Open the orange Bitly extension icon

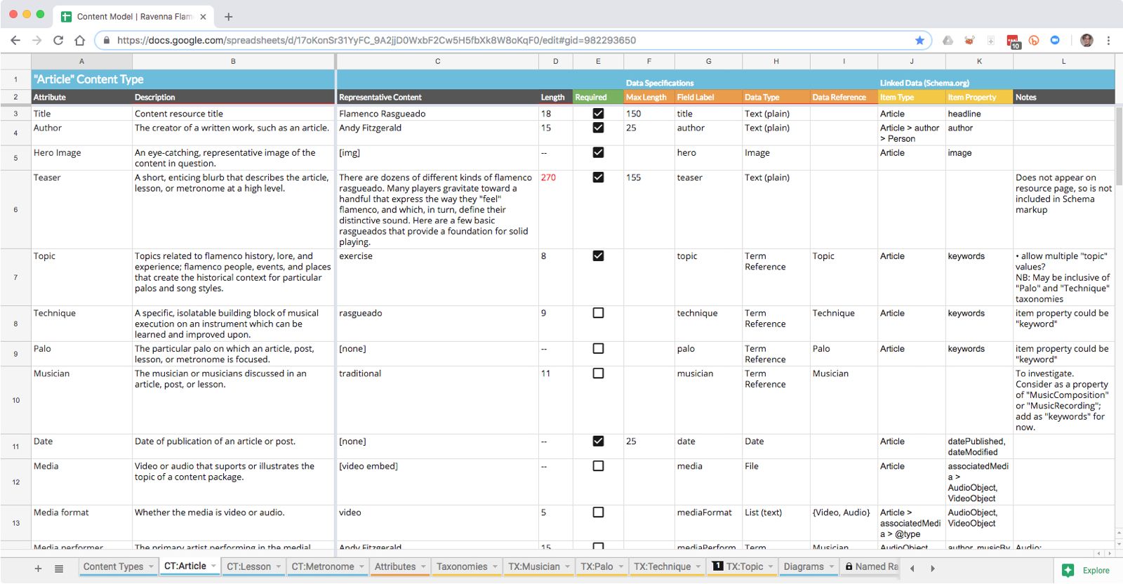coord(1034,41)
